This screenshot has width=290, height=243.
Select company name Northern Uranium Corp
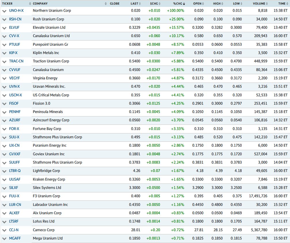click(52, 11)
